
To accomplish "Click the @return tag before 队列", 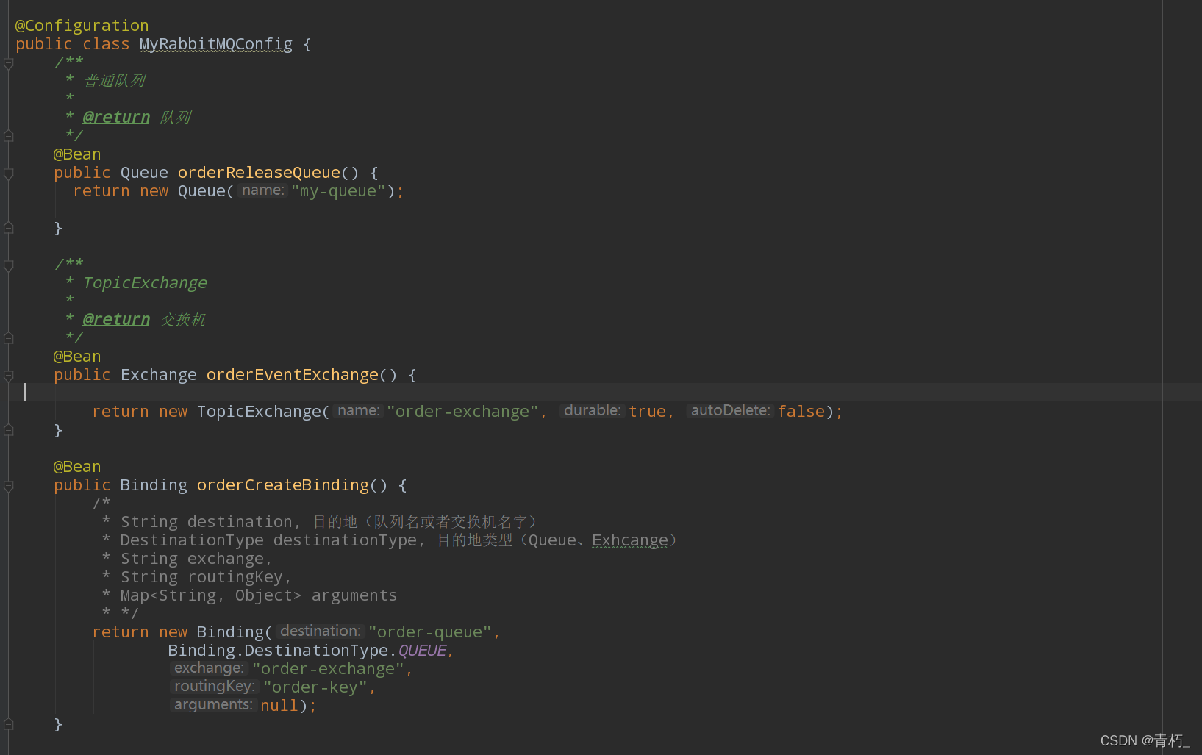I will [x=116, y=117].
